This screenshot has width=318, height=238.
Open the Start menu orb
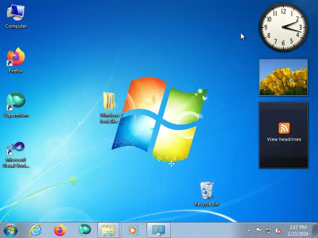tap(11, 230)
